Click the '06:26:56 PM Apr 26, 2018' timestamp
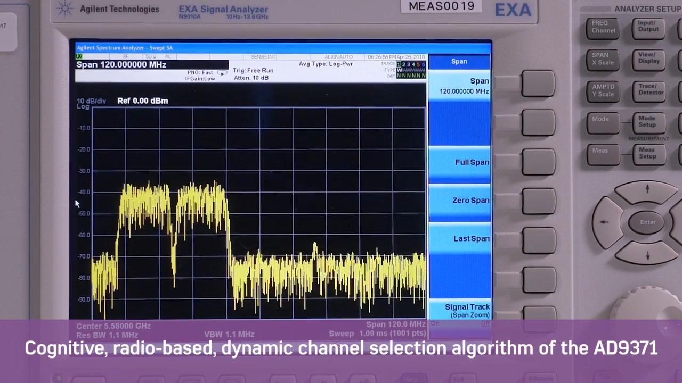 coord(396,57)
